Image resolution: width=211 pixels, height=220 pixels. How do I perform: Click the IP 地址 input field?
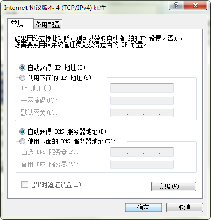(142, 88)
